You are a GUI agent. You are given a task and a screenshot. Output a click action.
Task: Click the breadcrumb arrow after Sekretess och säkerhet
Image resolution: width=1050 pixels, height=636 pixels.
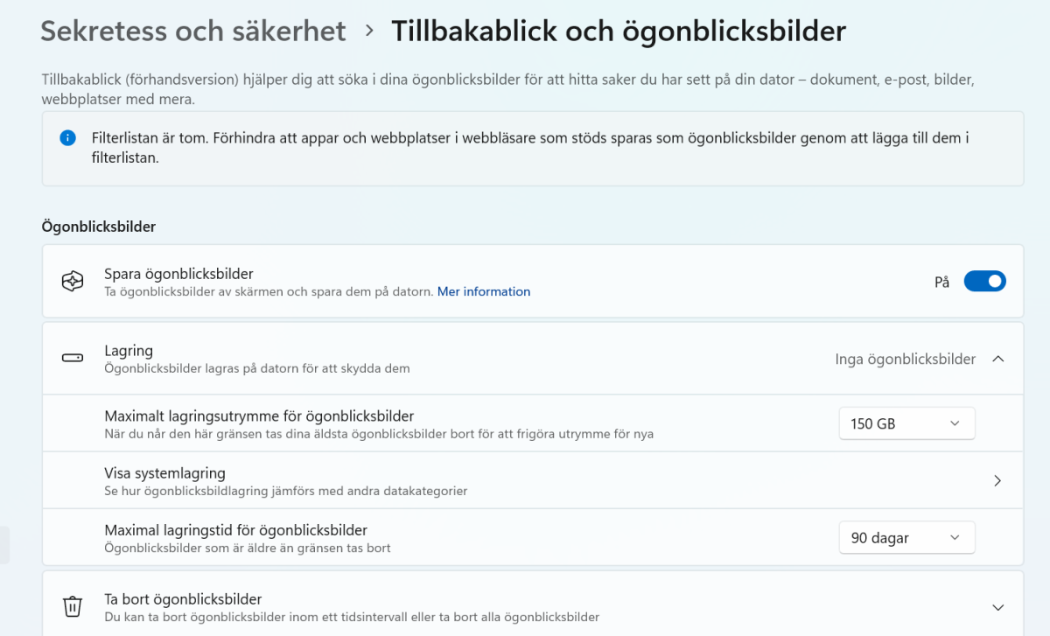(369, 31)
